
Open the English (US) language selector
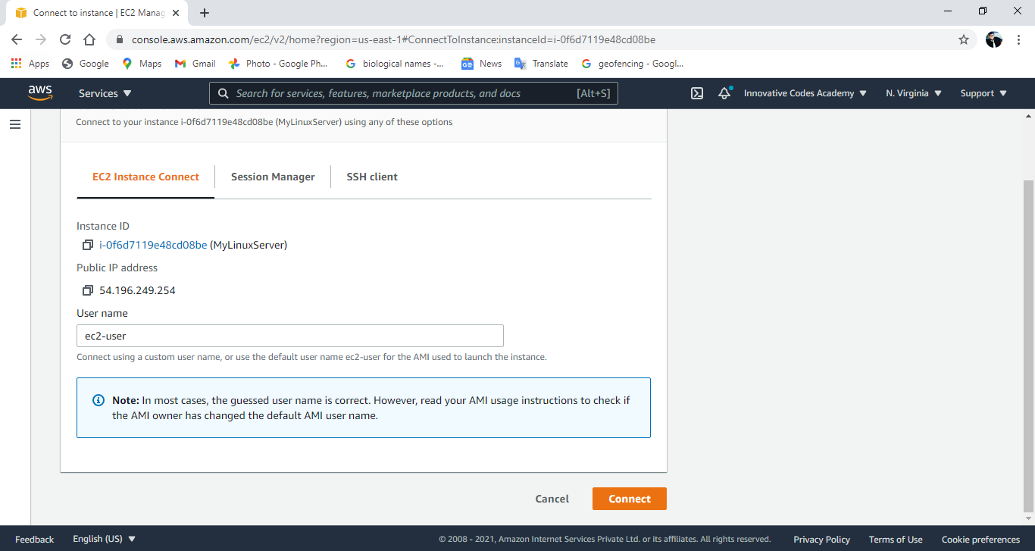coord(99,539)
